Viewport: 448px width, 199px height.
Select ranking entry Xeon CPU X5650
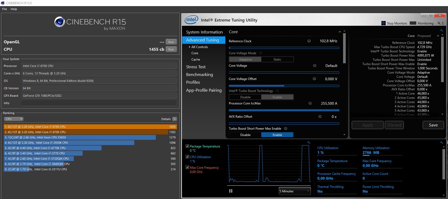(x=90, y=137)
